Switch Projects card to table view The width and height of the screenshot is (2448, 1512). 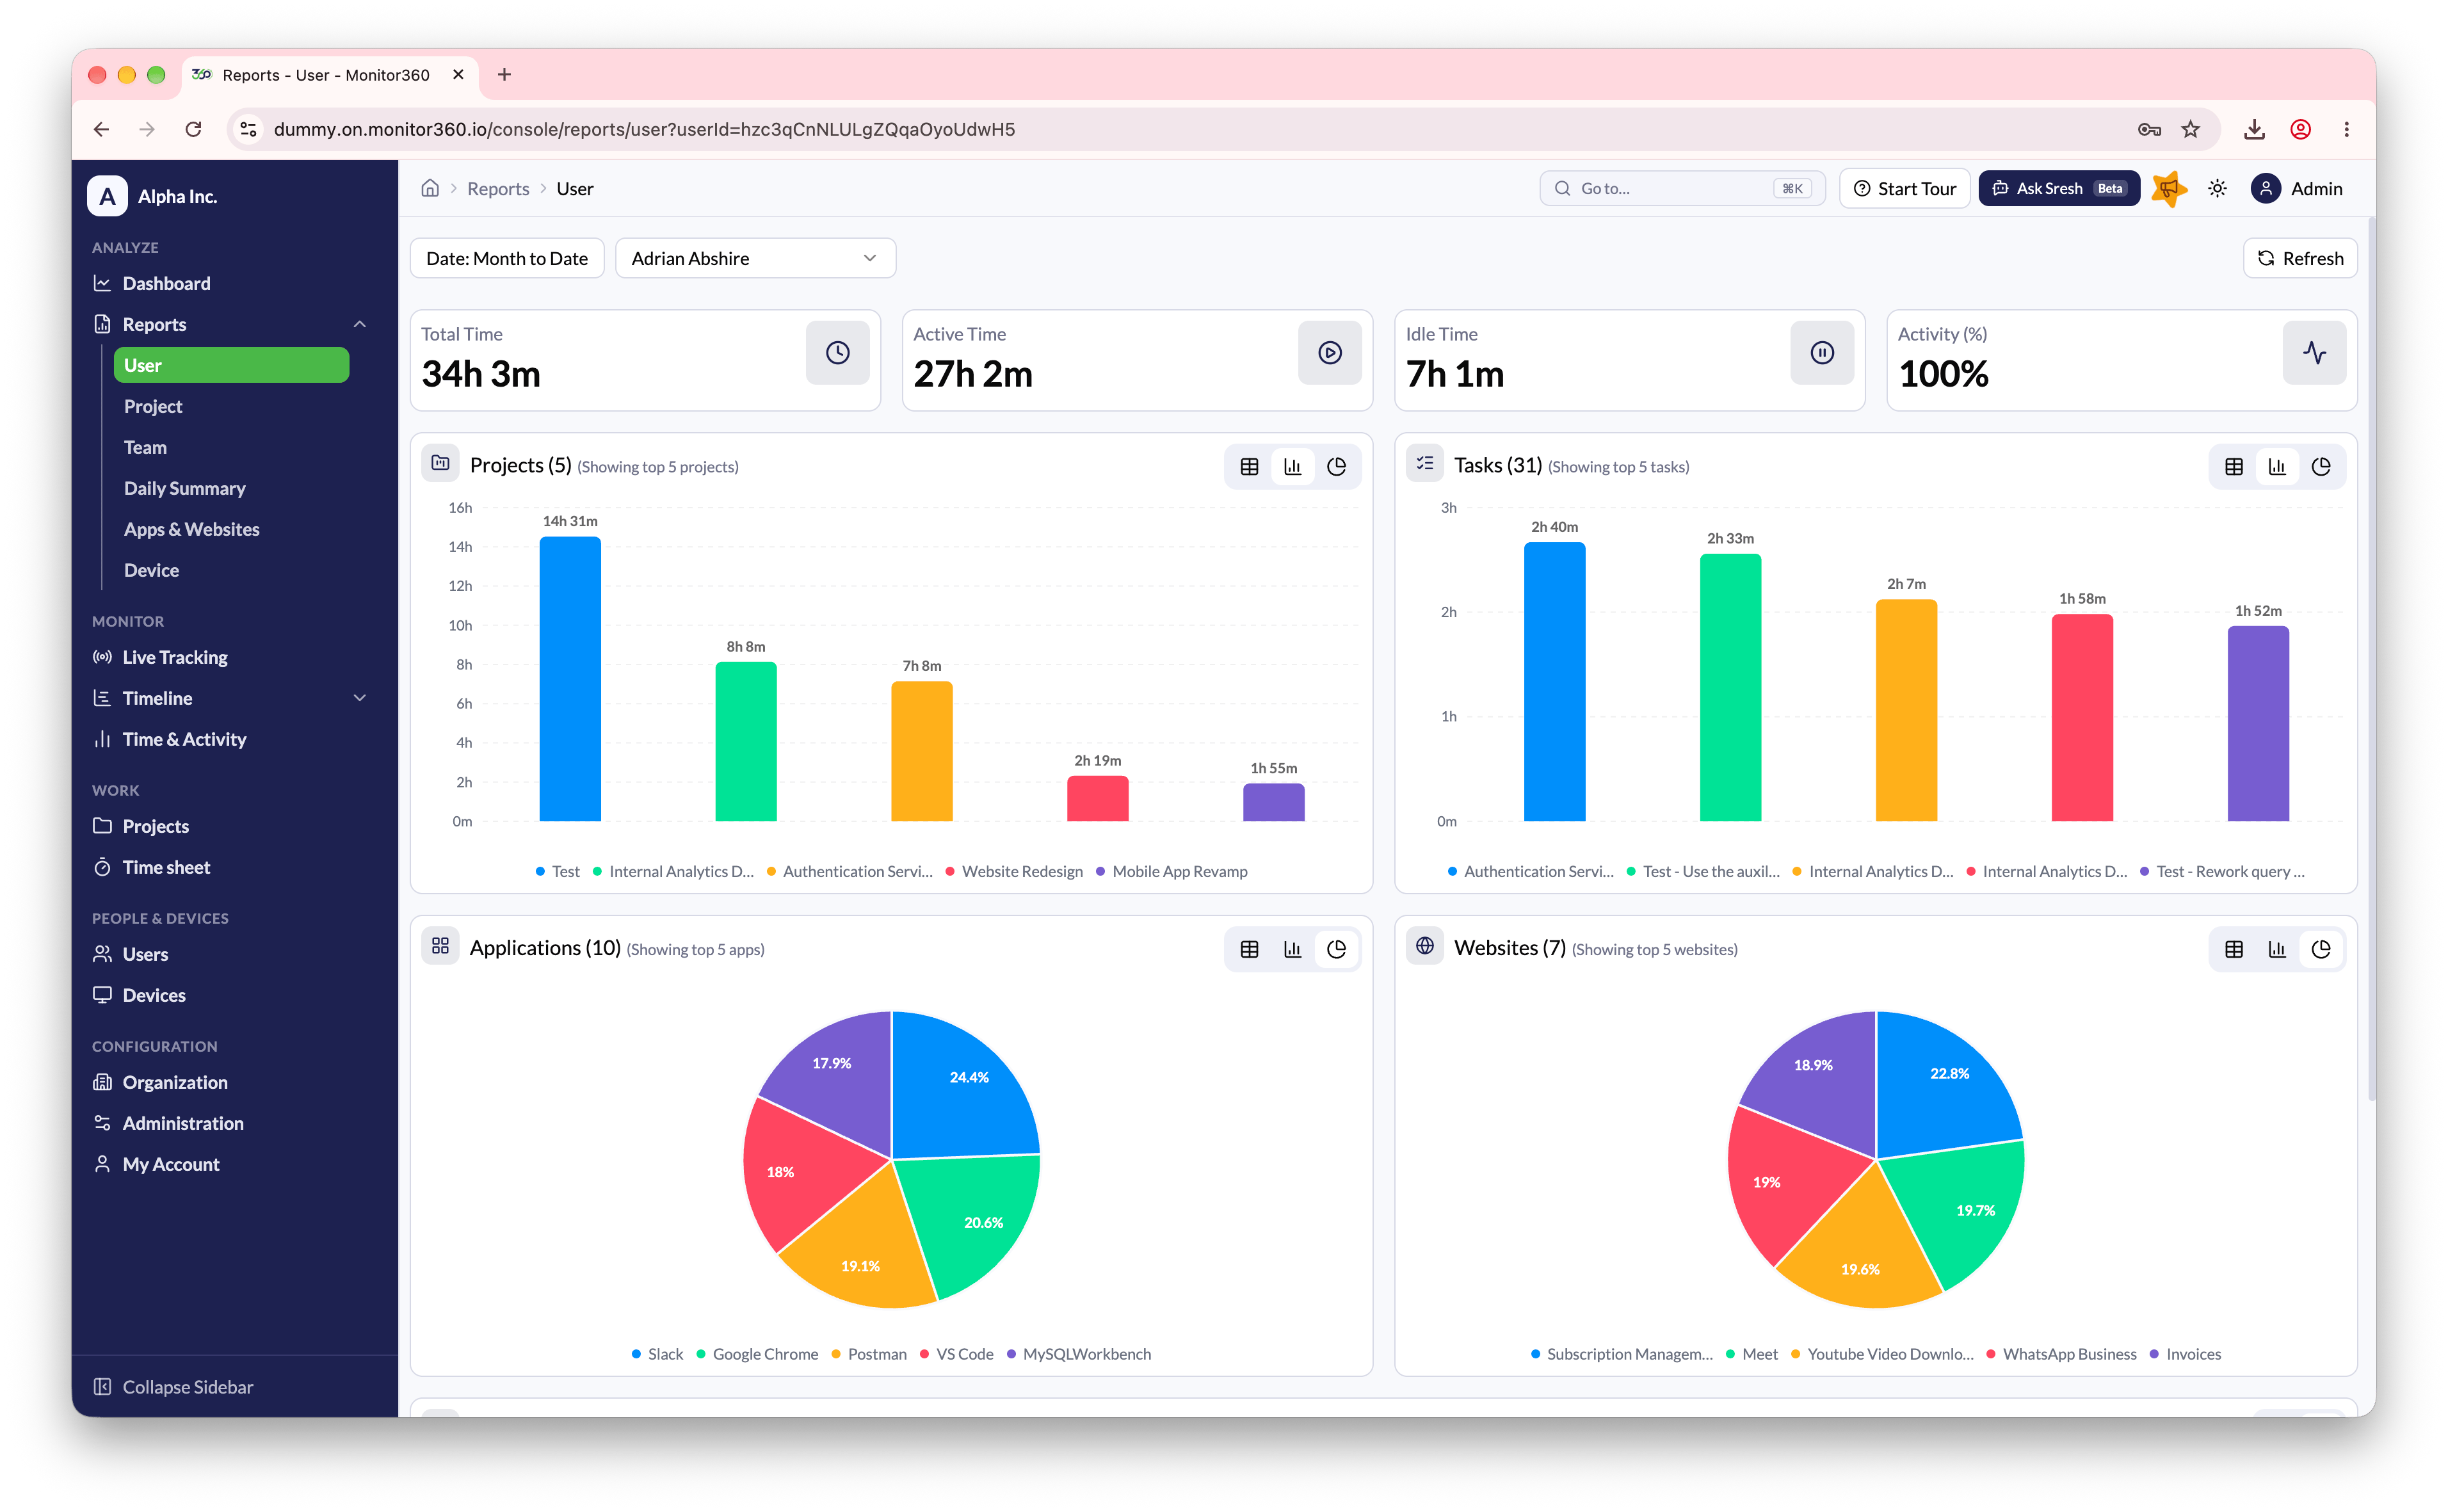[1249, 466]
